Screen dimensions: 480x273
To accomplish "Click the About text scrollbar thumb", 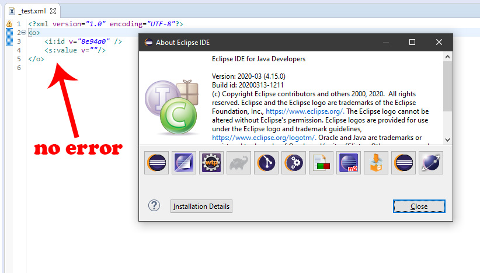I will point(447,86).
